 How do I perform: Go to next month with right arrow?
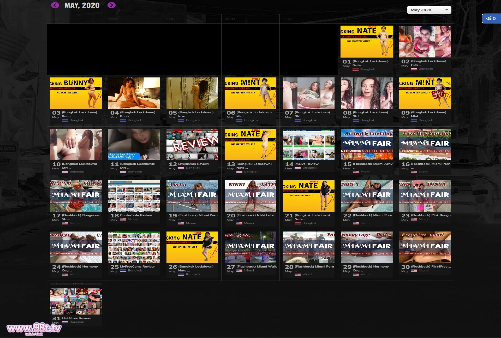point(111,5)
